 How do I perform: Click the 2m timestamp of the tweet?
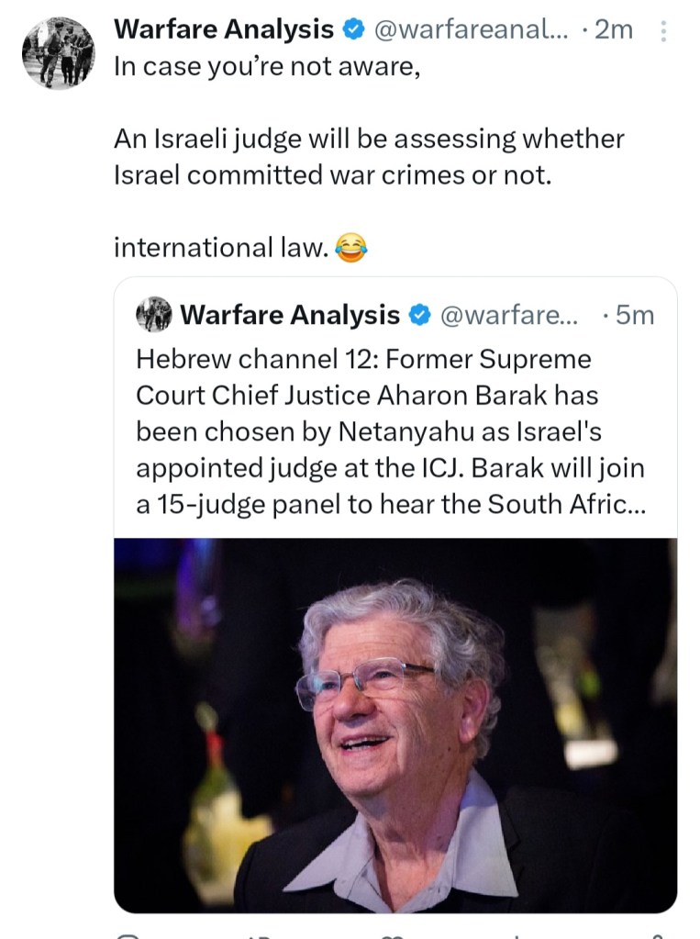[x=613, y=30]
